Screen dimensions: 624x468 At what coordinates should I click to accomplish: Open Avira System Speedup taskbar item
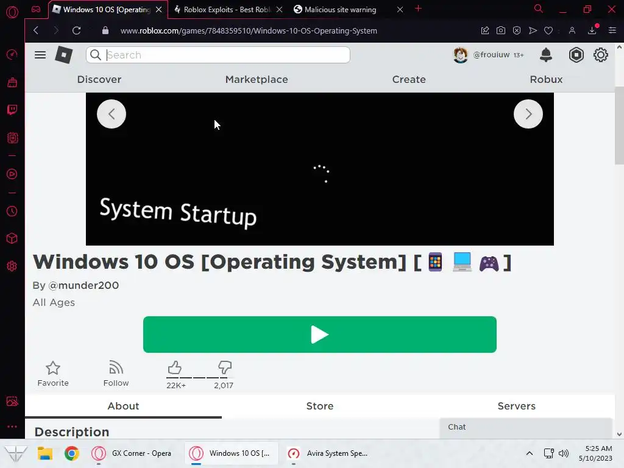327,453
